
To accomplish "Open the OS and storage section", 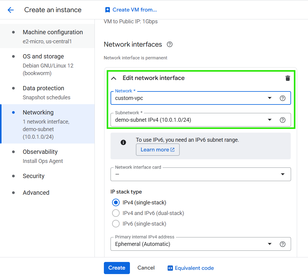I will (x=43, y=57).
